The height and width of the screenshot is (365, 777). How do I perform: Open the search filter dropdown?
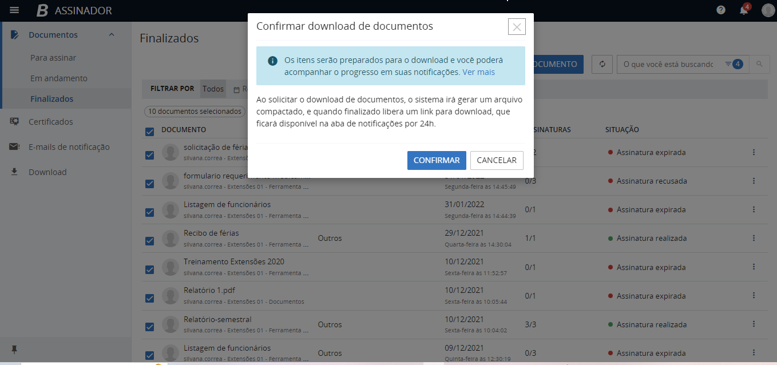click(733, 64)
